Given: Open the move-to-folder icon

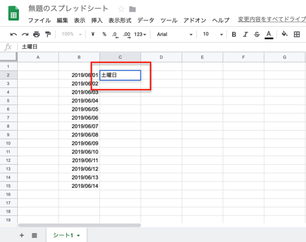Looking at the screenshot, I should [x=133, y=9].
